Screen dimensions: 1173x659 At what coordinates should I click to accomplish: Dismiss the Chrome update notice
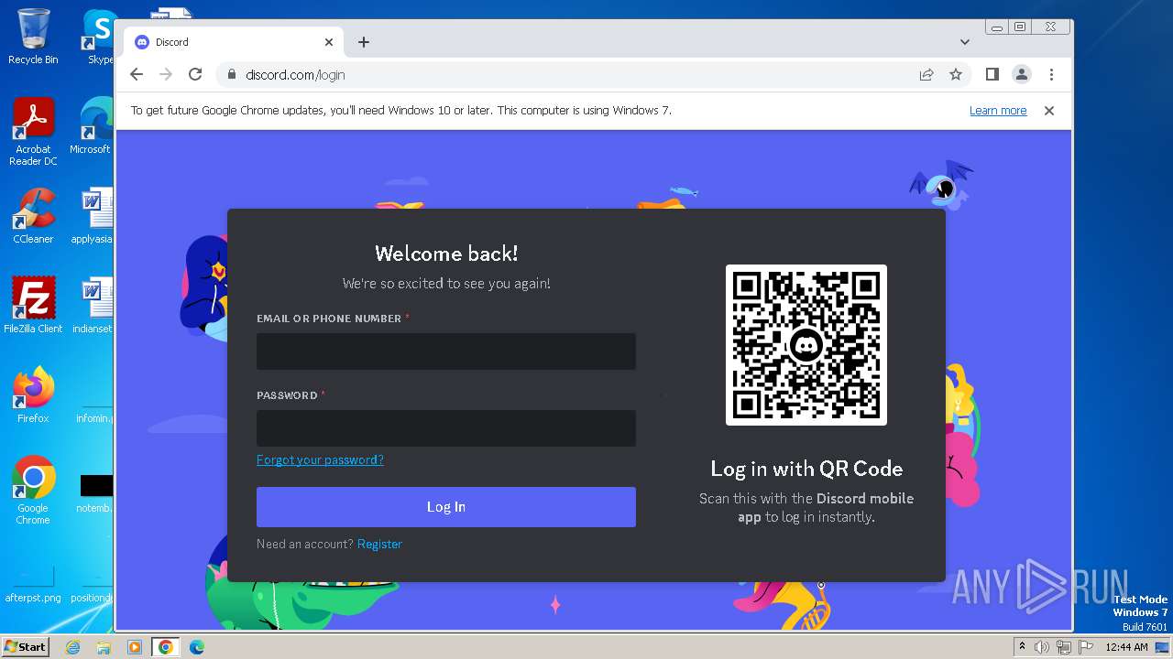click(x=1049, y=111)
